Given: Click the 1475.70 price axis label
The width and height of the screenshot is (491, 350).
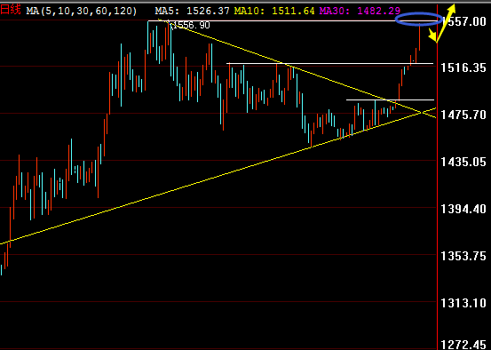Looking at the screenshot, I should [x=463, y=115].
